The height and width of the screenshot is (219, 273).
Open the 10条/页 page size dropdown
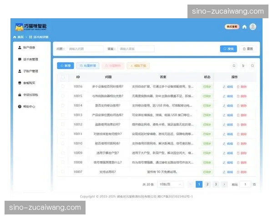click(x=171, y=184)
